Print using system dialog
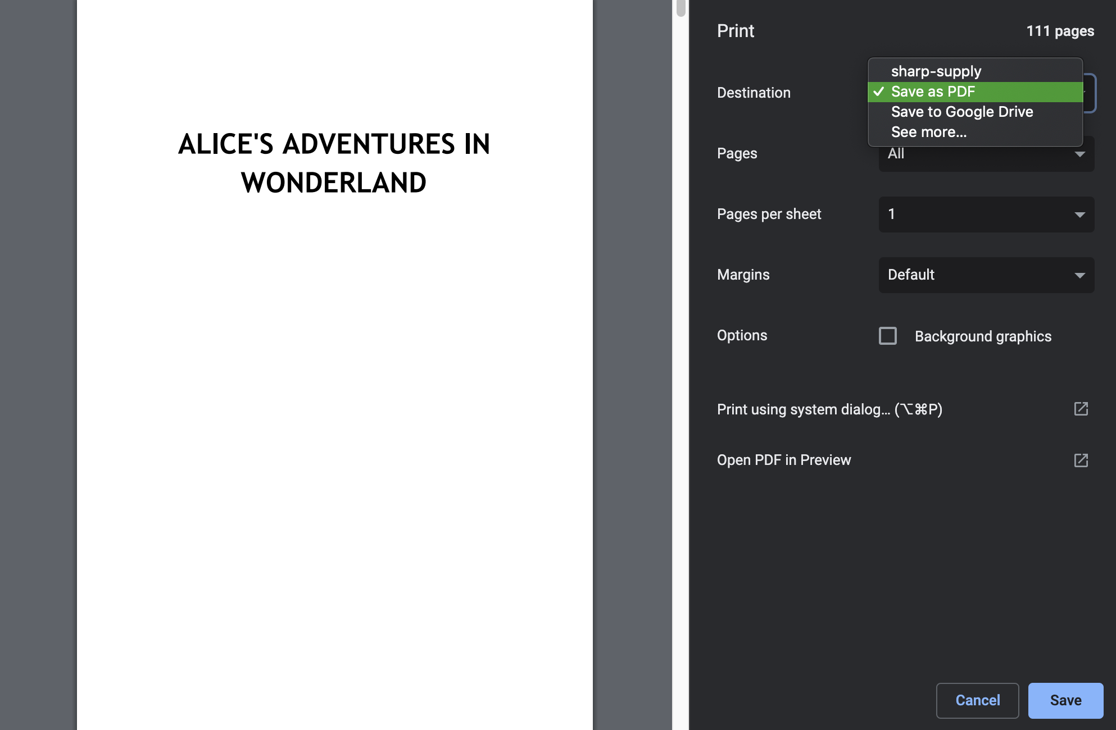Image resolution: width=1116 pixels, height=730 pixels. [x=830, y=409]
